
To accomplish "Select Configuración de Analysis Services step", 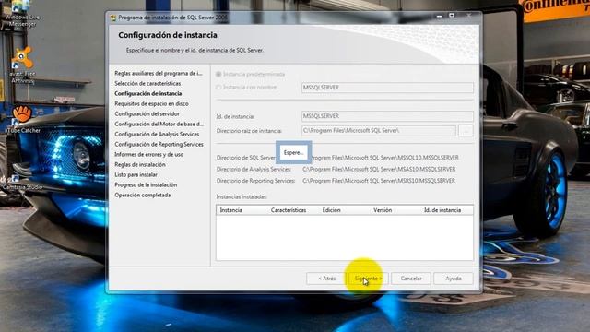I will pos(157,135).
